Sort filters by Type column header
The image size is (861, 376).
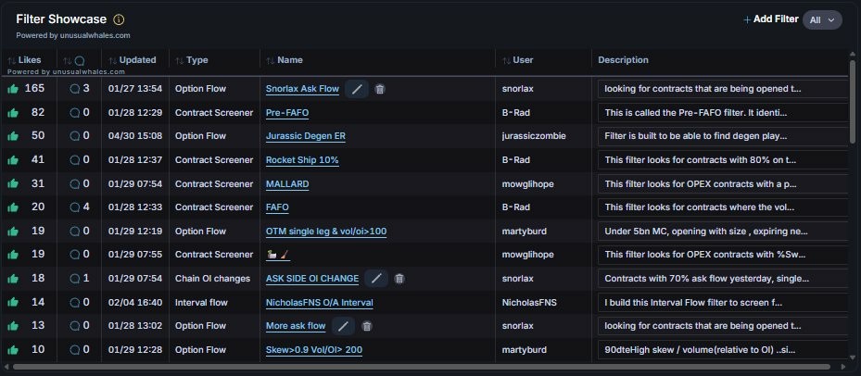(x=196, y=60)
